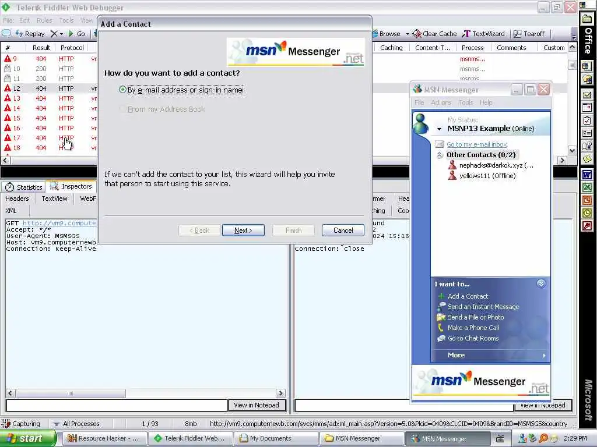Open the Headers inspector tab
This screenshot has width=597, height=447.
click(x=17, y=198)
